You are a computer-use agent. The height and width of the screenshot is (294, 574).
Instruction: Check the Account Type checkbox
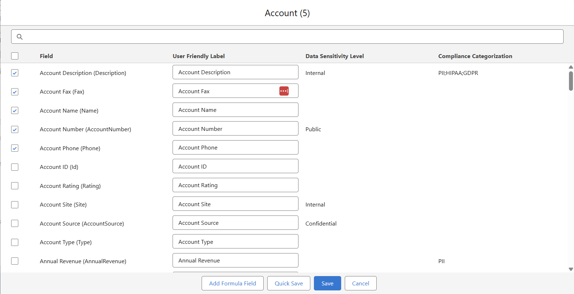pos(15,242)
